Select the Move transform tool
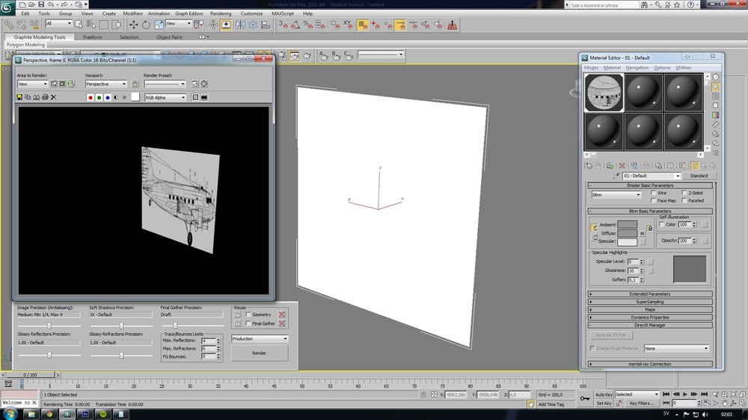This screenshot has height=420, width=748. (x=133, y=25)
